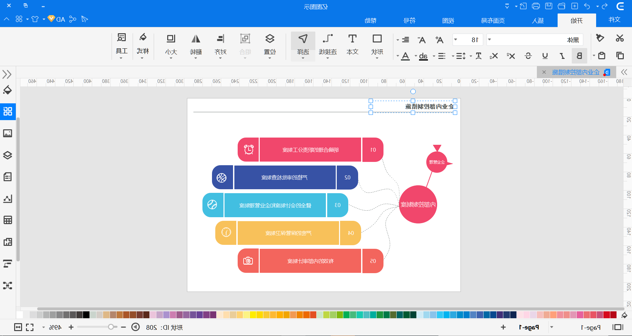Image resolution: width=632 pixels, height=336 pixels.
Task: Select the Cut scissors icon
Action: tap(620, 38)
